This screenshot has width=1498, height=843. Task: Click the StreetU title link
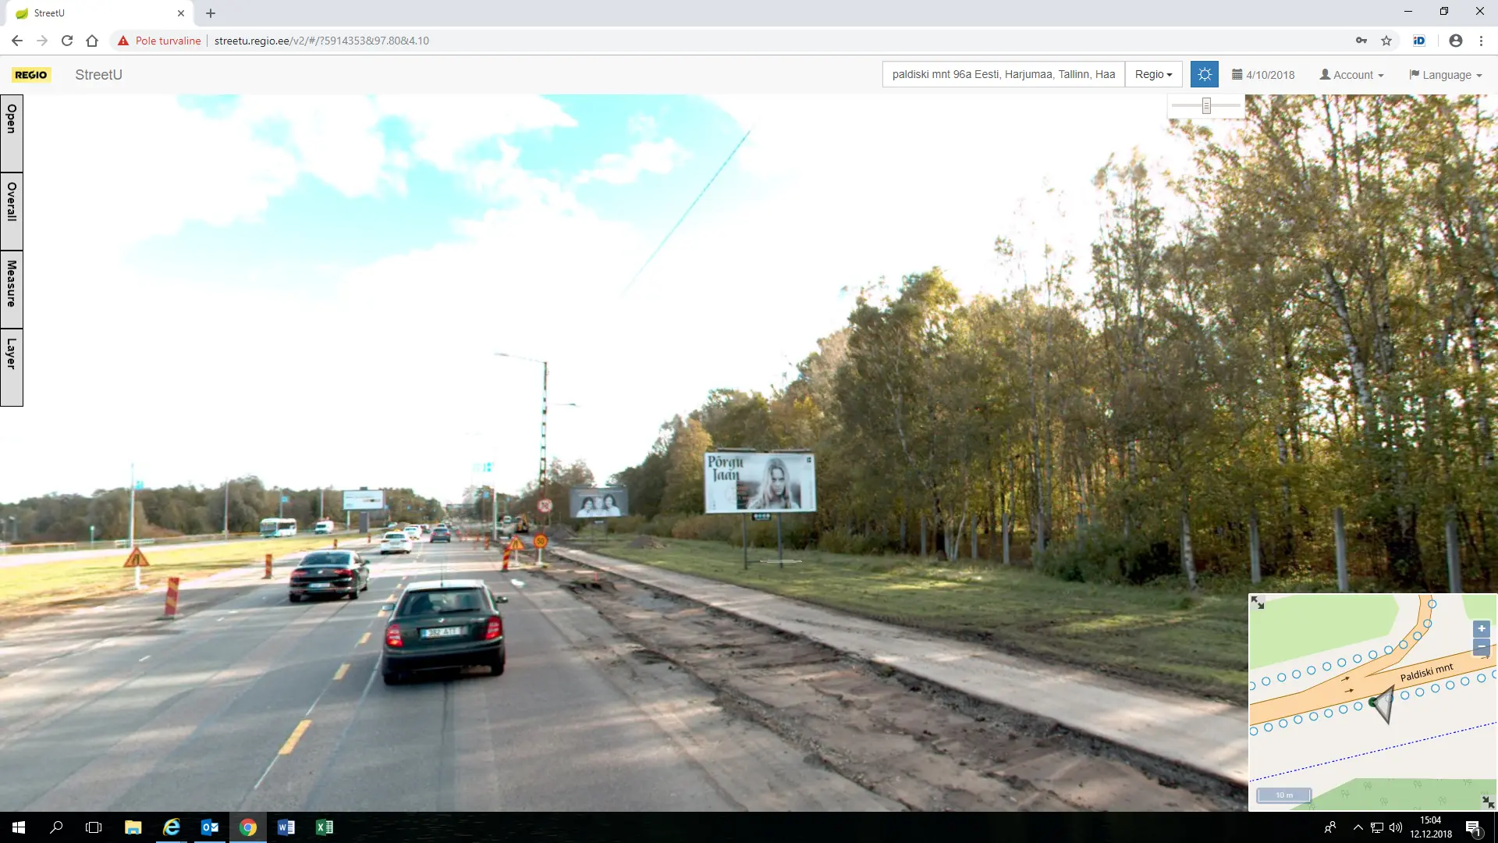click(x=98, y=75)
